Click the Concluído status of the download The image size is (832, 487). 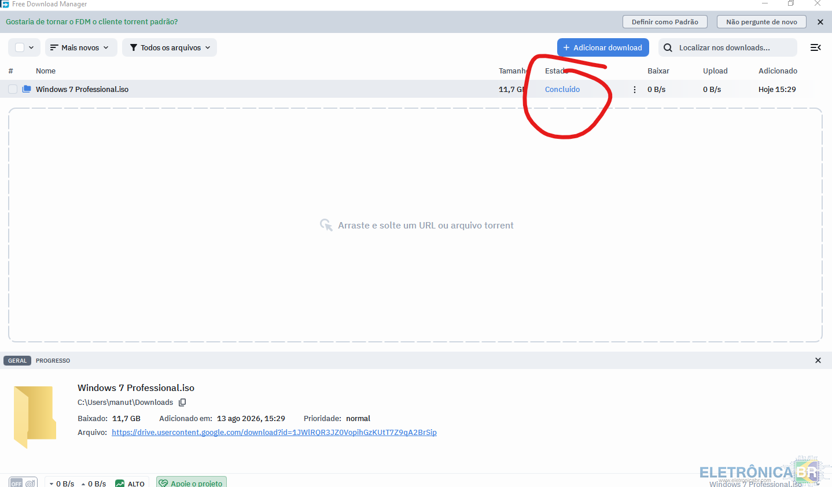pyautogui.click(x=562, y=89)
